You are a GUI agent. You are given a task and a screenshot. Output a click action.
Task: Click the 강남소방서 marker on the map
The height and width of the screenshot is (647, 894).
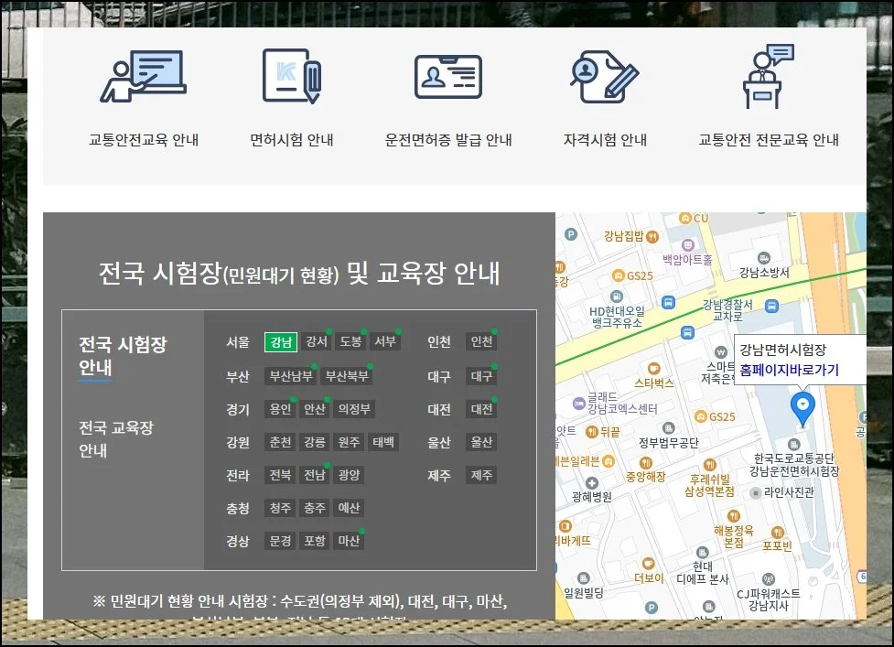[x=764, y=257]
